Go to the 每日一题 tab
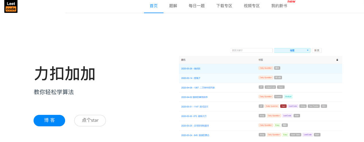 (197, 6)
